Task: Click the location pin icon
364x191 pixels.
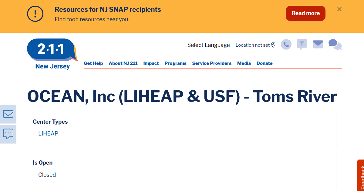Action: click(273, 45)
